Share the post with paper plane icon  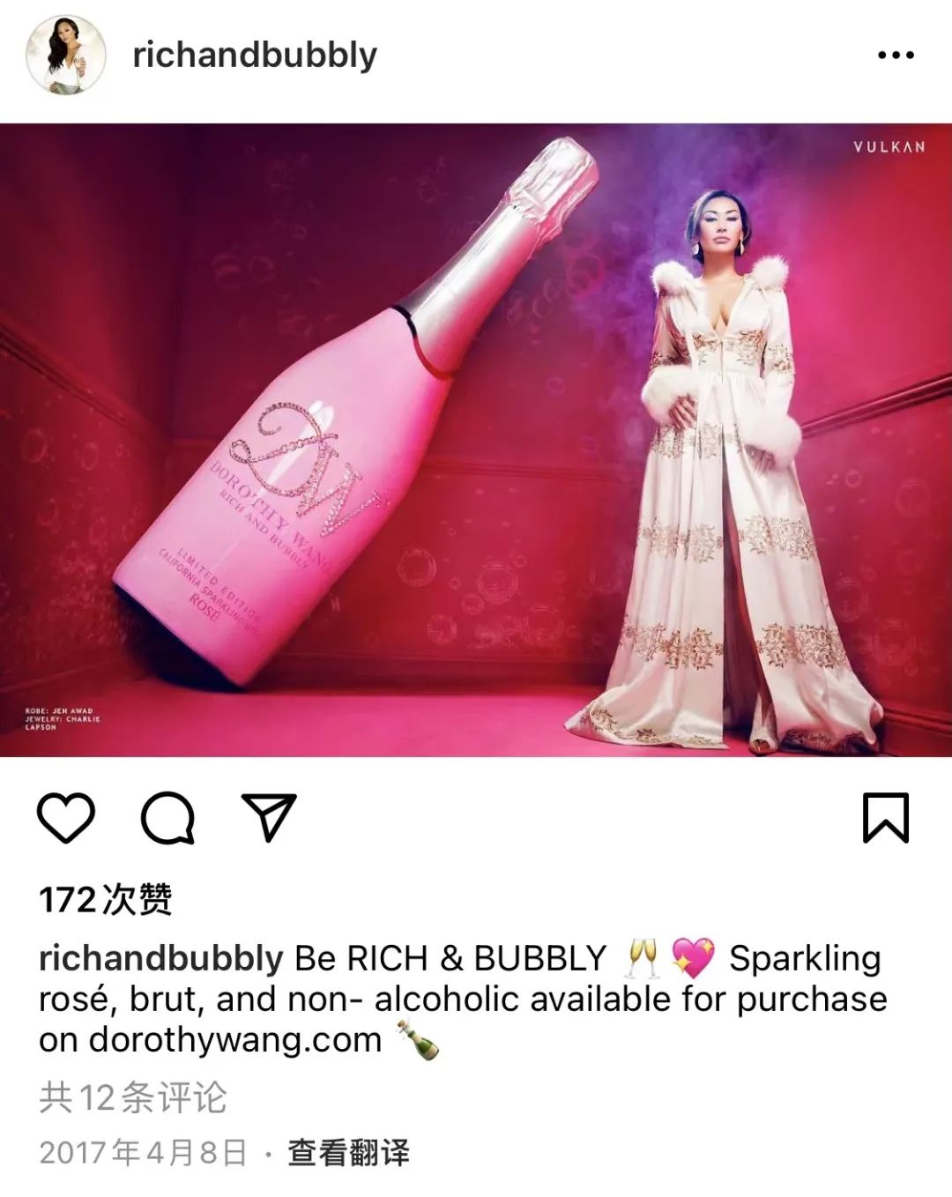(269, 817)
